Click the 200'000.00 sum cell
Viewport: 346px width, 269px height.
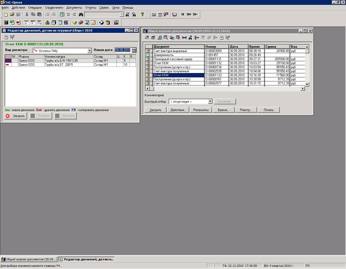click(277, 59)
